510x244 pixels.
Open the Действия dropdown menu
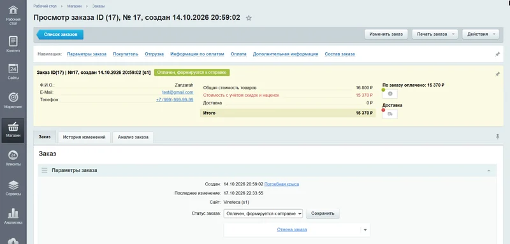coord(481,34)
